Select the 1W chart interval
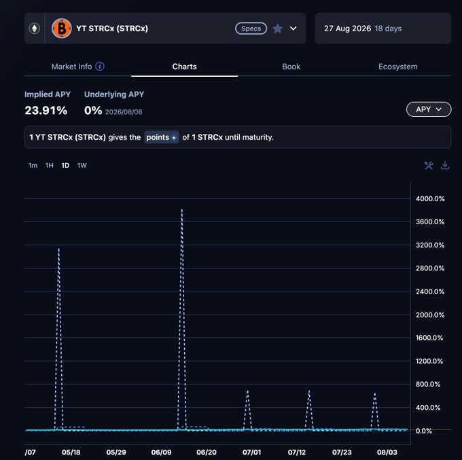This screenshot has height=460, width=462. pyautogui.click(x=82, y=165)
